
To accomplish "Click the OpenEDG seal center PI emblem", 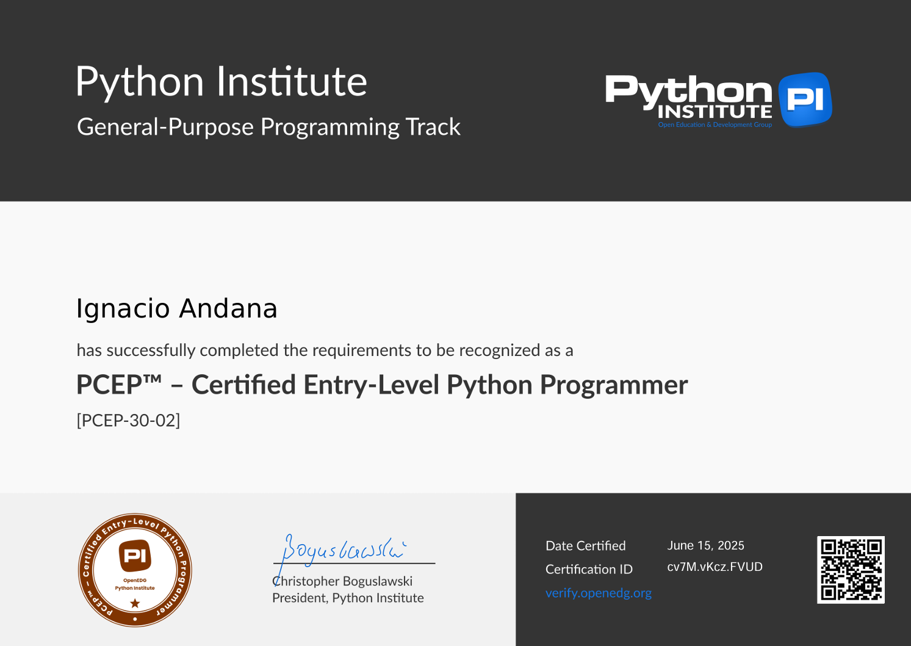I will [135, 556].
